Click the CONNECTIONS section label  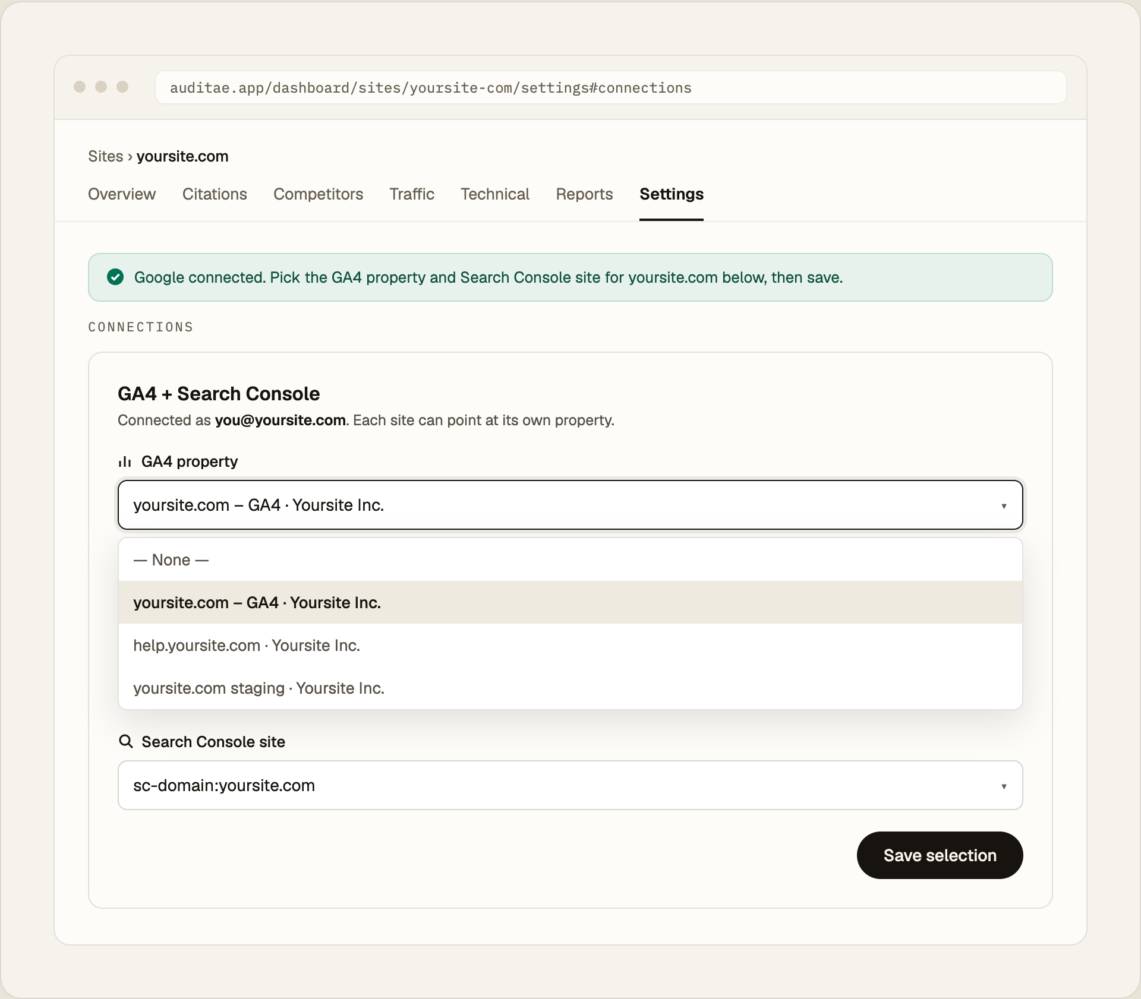[141, 327]
